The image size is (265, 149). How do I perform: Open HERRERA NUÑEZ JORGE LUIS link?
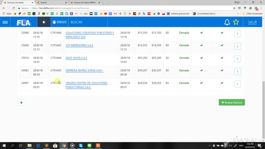[x=84, y=70]
